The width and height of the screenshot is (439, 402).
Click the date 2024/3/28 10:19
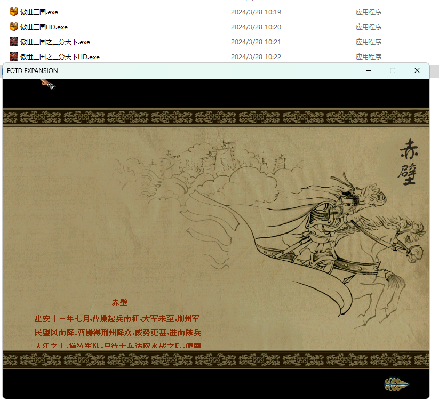coord(256,12)
